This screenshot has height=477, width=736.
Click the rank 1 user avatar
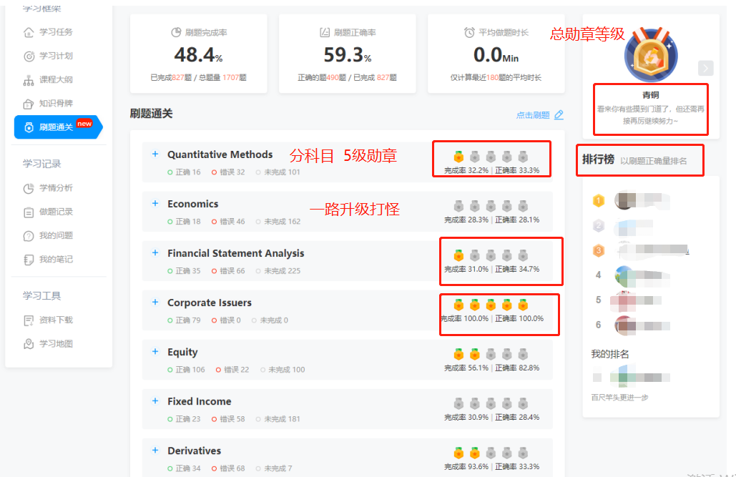[x=625, y=200]
